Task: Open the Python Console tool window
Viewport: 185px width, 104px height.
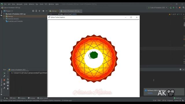Action: pyautogui.click(x=42, y=98)
